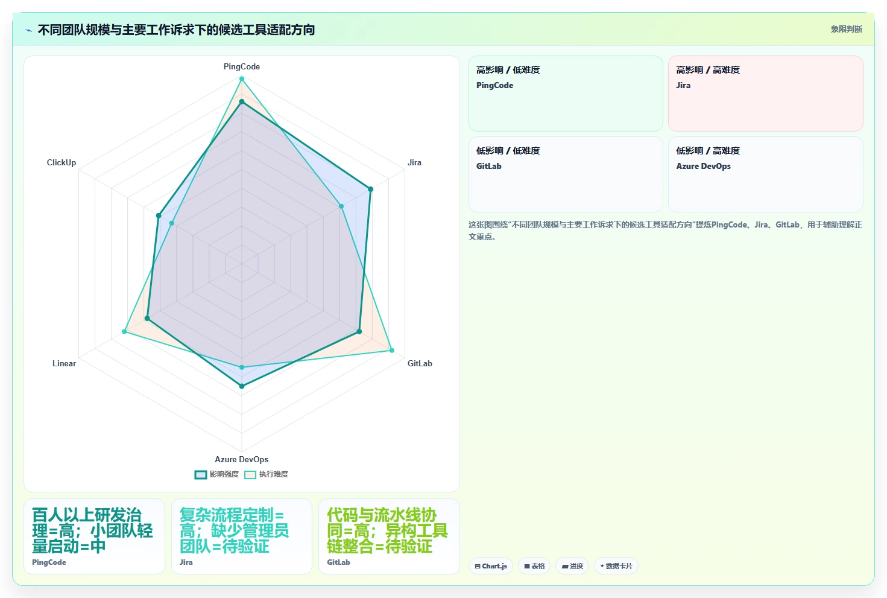Click the Azure DevOps radar axis label

point(242,459)
